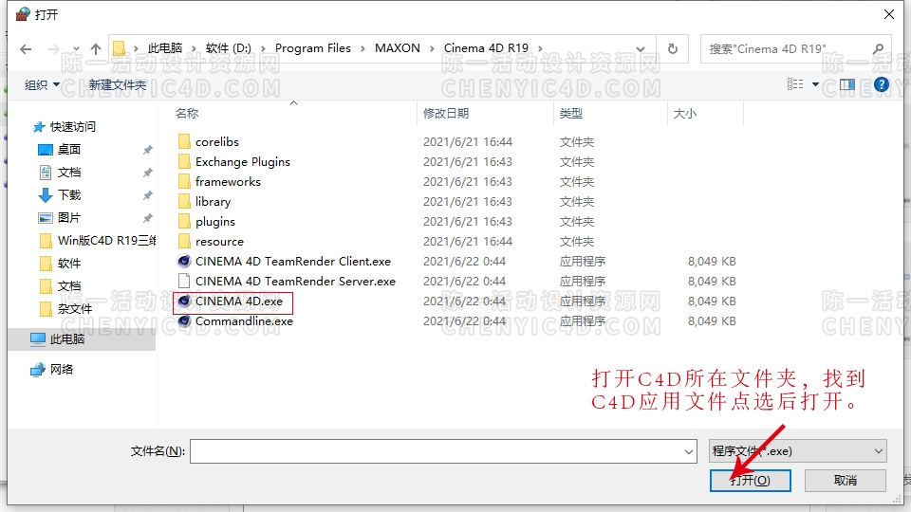Select MAXON in the breadcrumb path
This screenshot has width=911, height=512.
[398, 48]
